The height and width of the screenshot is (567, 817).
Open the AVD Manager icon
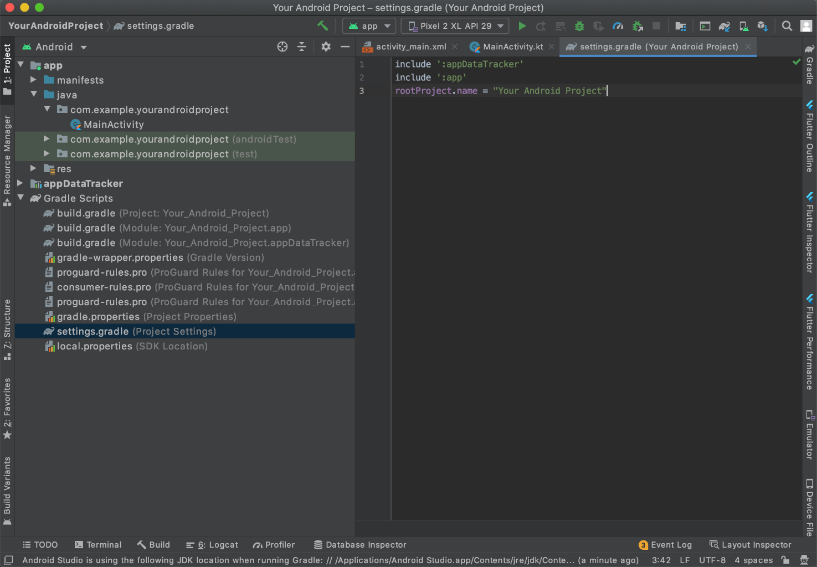pyautogui.click(x=744, y=26)
